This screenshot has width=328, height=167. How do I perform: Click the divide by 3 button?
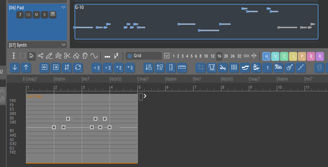[97, 68]
